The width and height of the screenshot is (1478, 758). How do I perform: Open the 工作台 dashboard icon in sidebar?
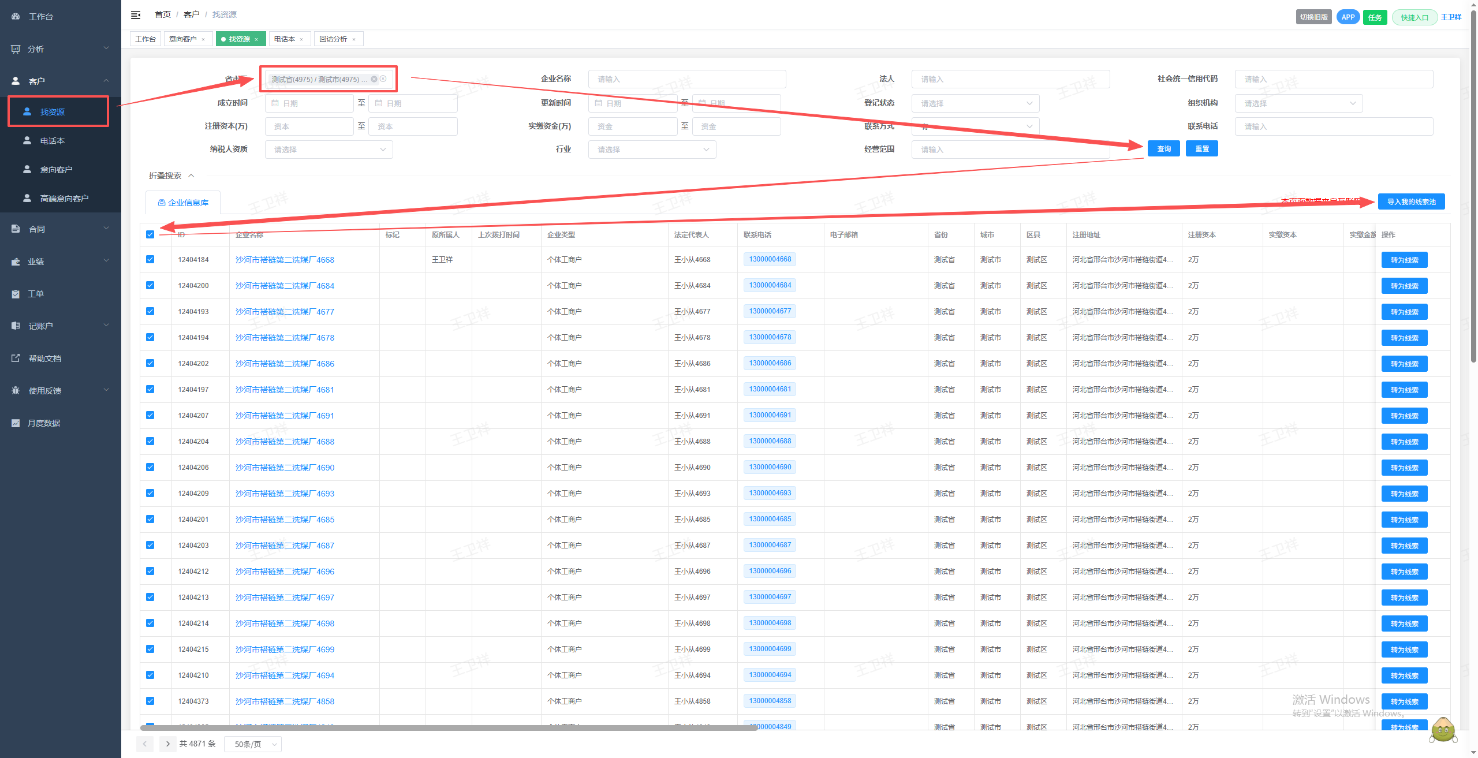coord(16,17)
